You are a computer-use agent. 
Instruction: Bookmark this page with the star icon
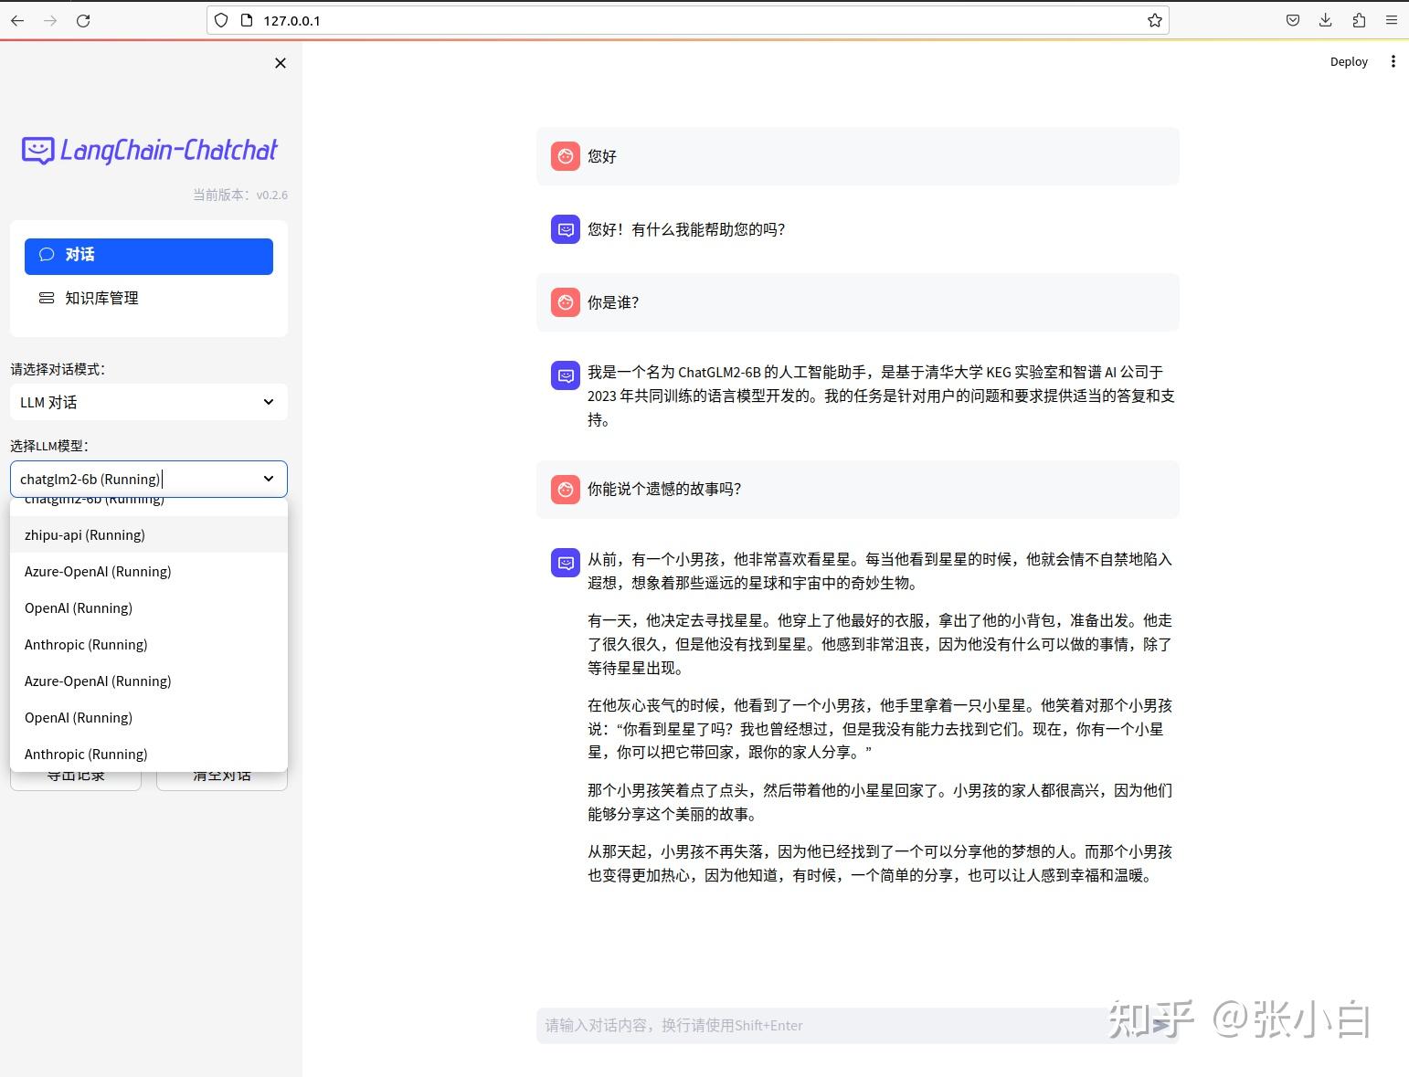point(1155,20)
